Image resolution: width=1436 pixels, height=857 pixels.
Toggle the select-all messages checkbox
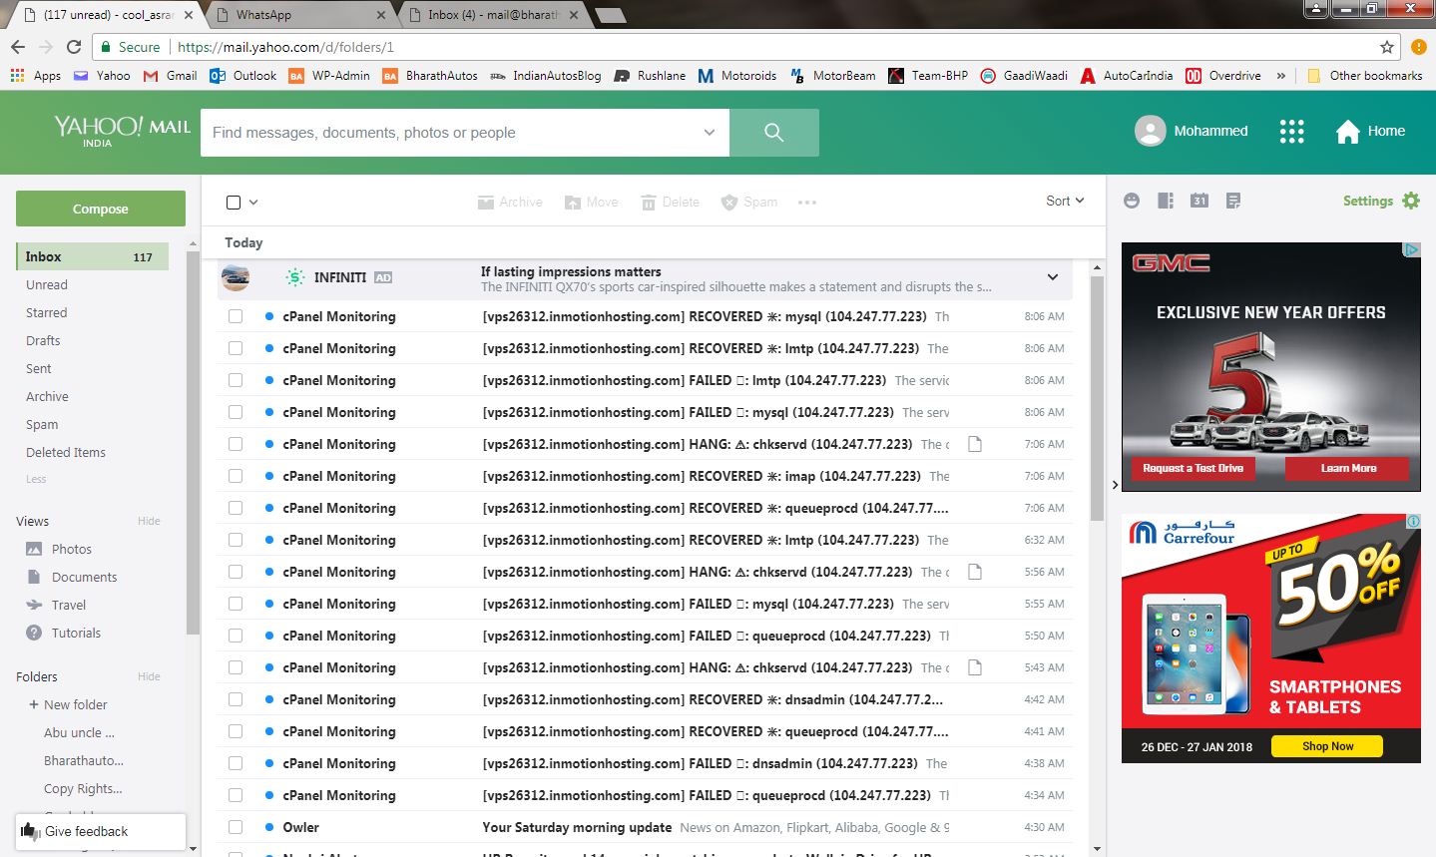point(234,203)
